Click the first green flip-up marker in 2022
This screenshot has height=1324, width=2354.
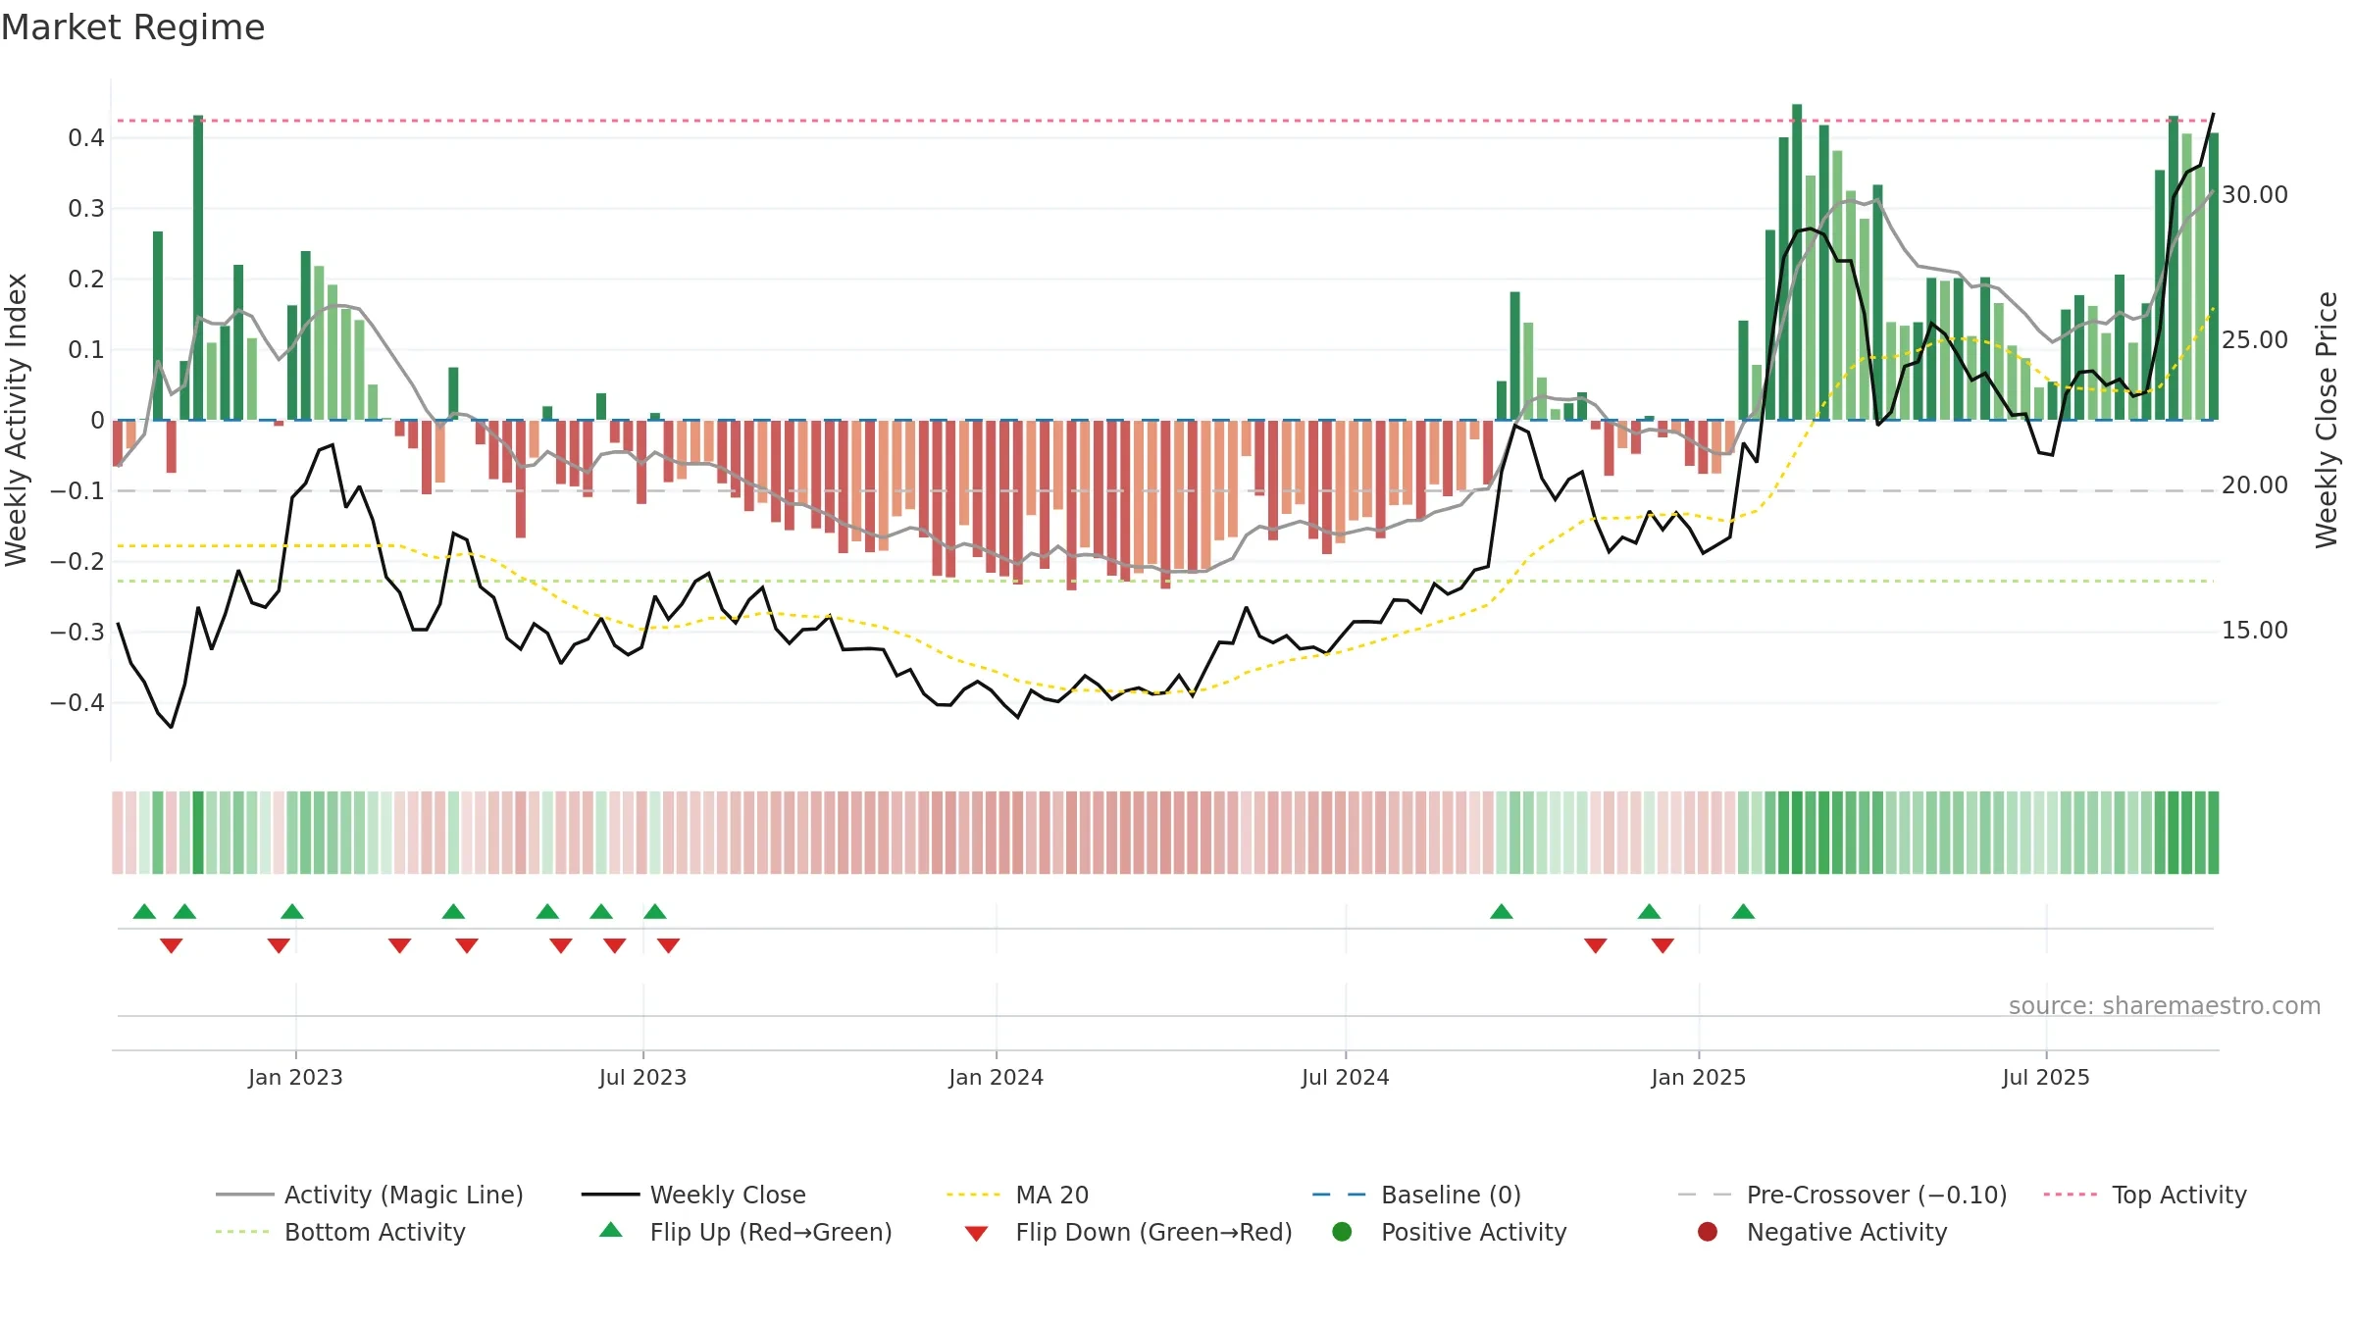144,911
